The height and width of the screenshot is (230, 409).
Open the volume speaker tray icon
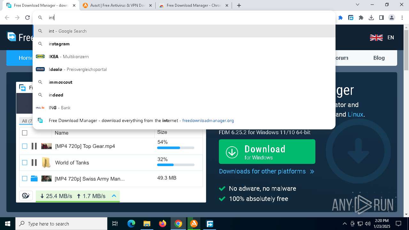(368, 224)
